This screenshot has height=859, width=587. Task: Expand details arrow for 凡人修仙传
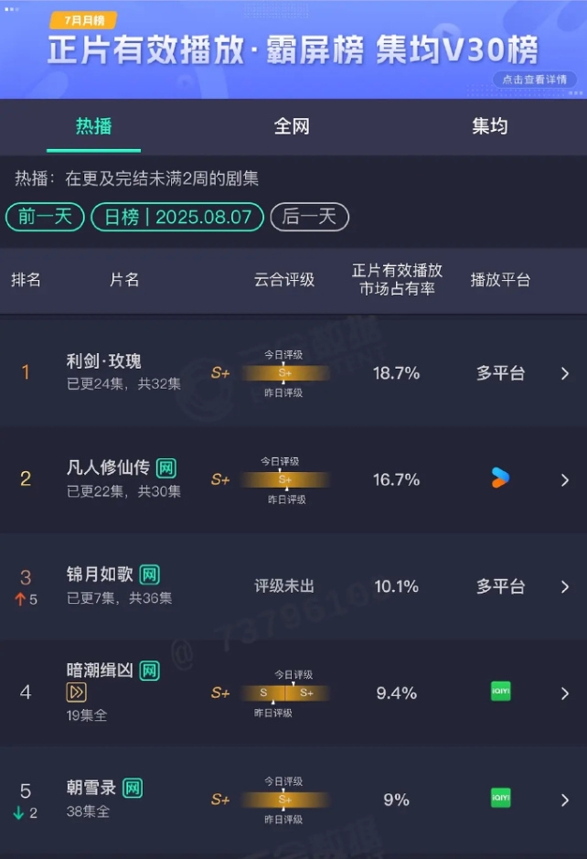[565, 480]
